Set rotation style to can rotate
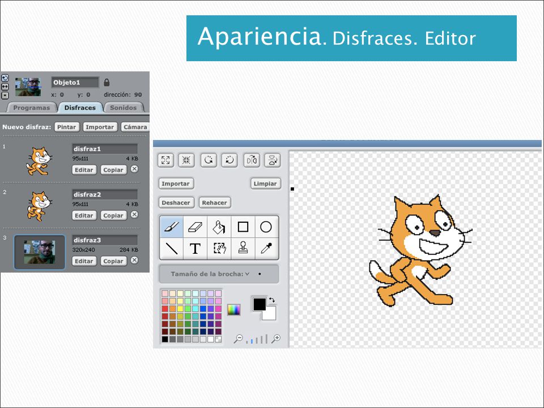The image size is (544, 408). pyautogui.click(x=5, y=78)
